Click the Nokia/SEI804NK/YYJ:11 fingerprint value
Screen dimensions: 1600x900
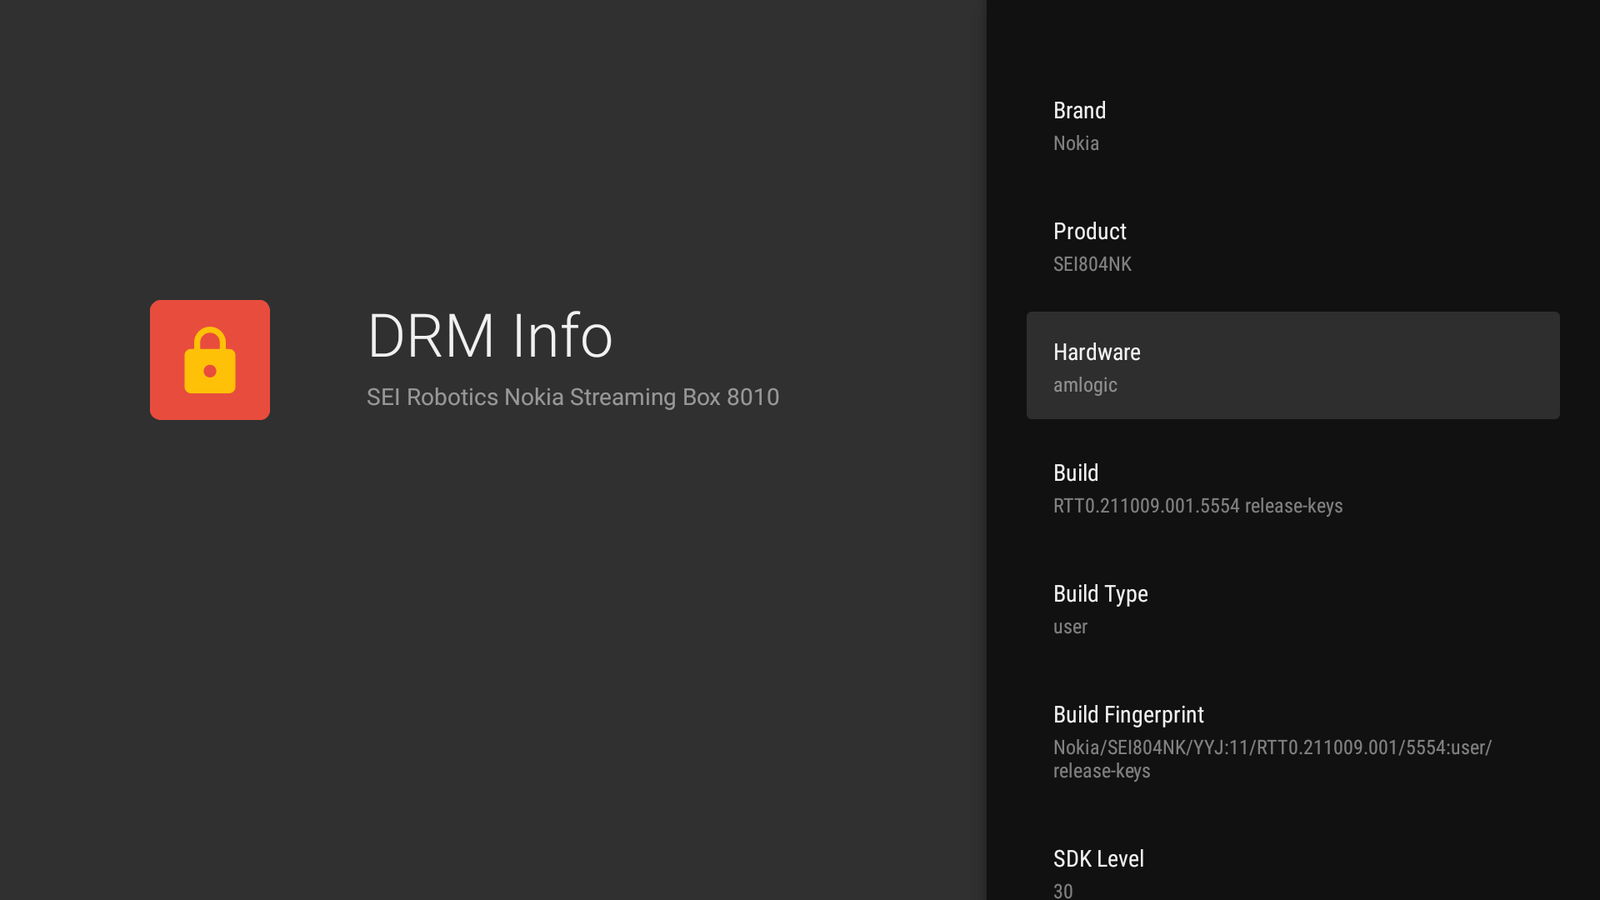[1272, 759]
